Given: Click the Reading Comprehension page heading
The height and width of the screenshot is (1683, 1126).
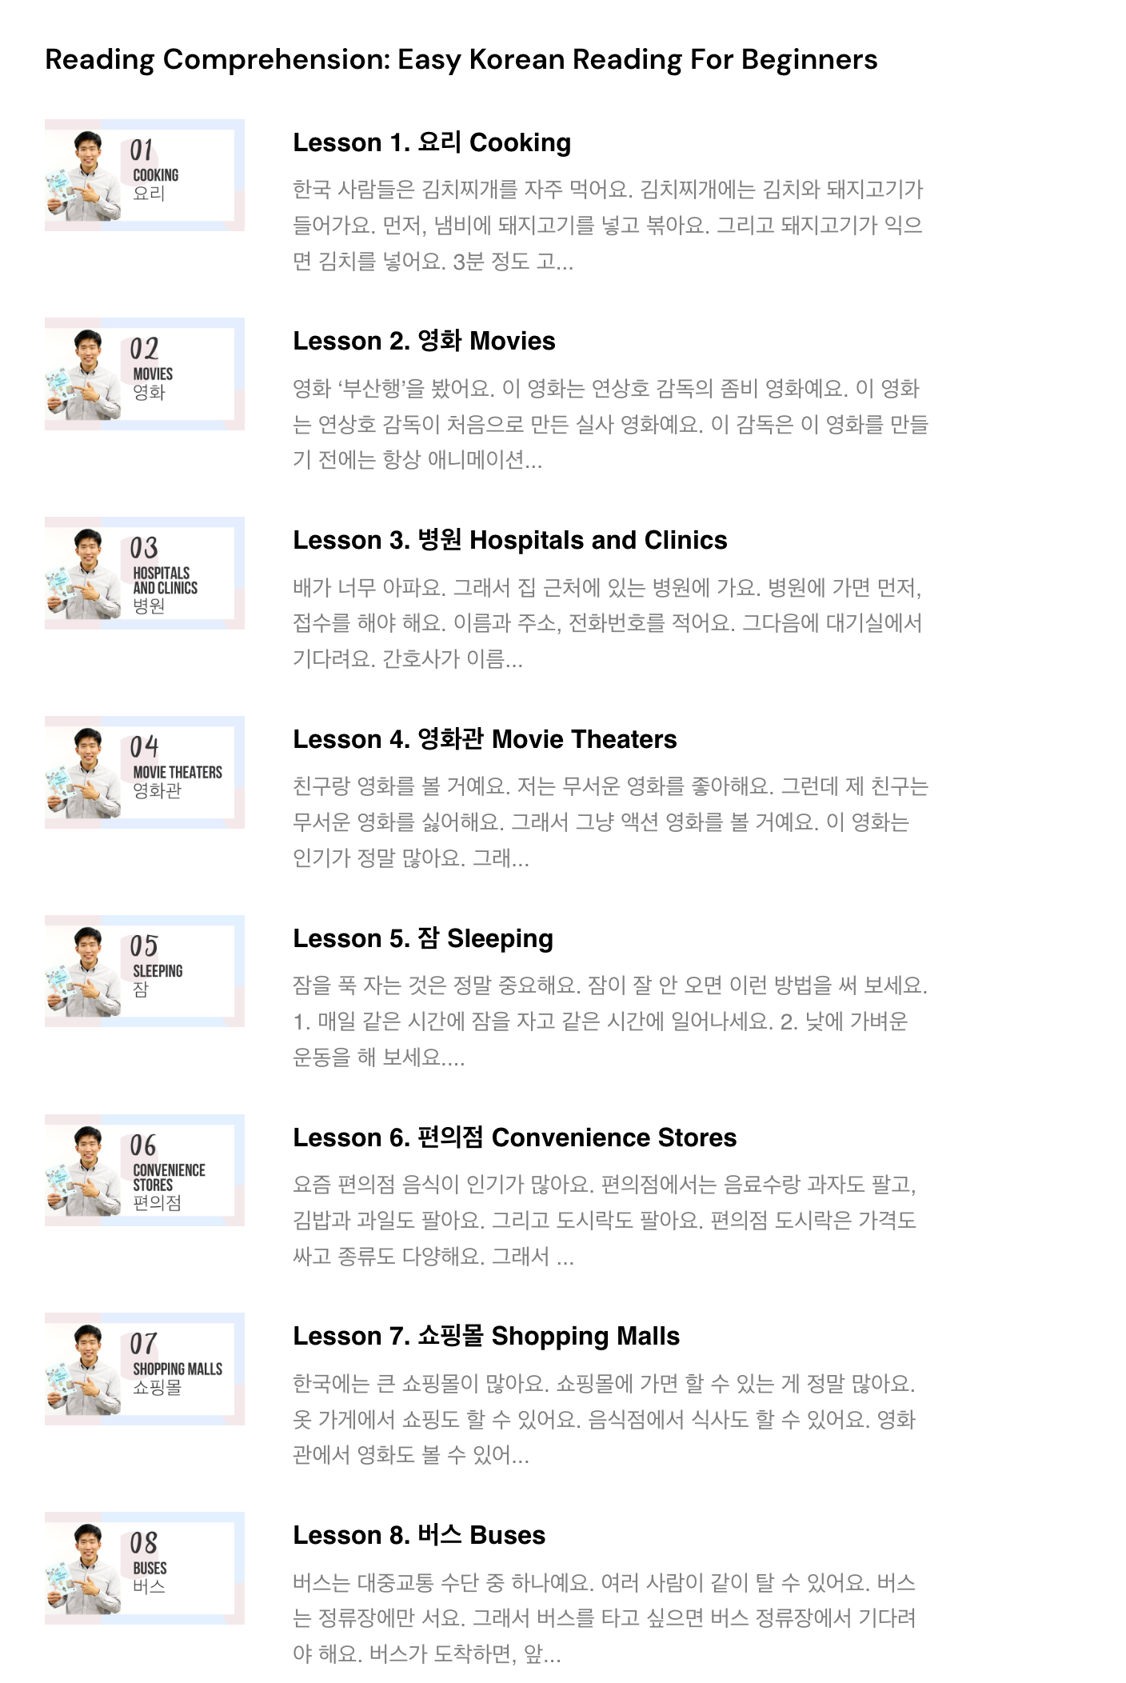Looking at the screenshot, I should [461, 60].
